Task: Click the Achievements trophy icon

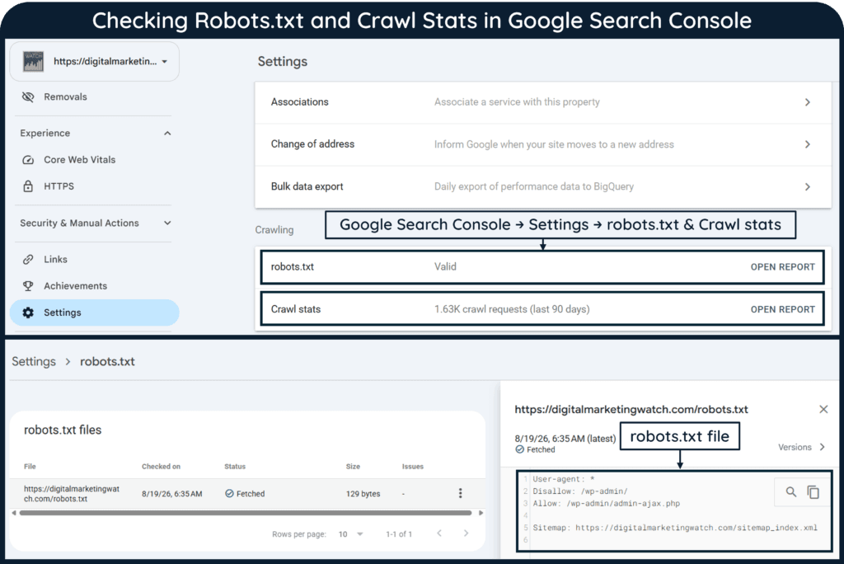Action: [28, 286]
